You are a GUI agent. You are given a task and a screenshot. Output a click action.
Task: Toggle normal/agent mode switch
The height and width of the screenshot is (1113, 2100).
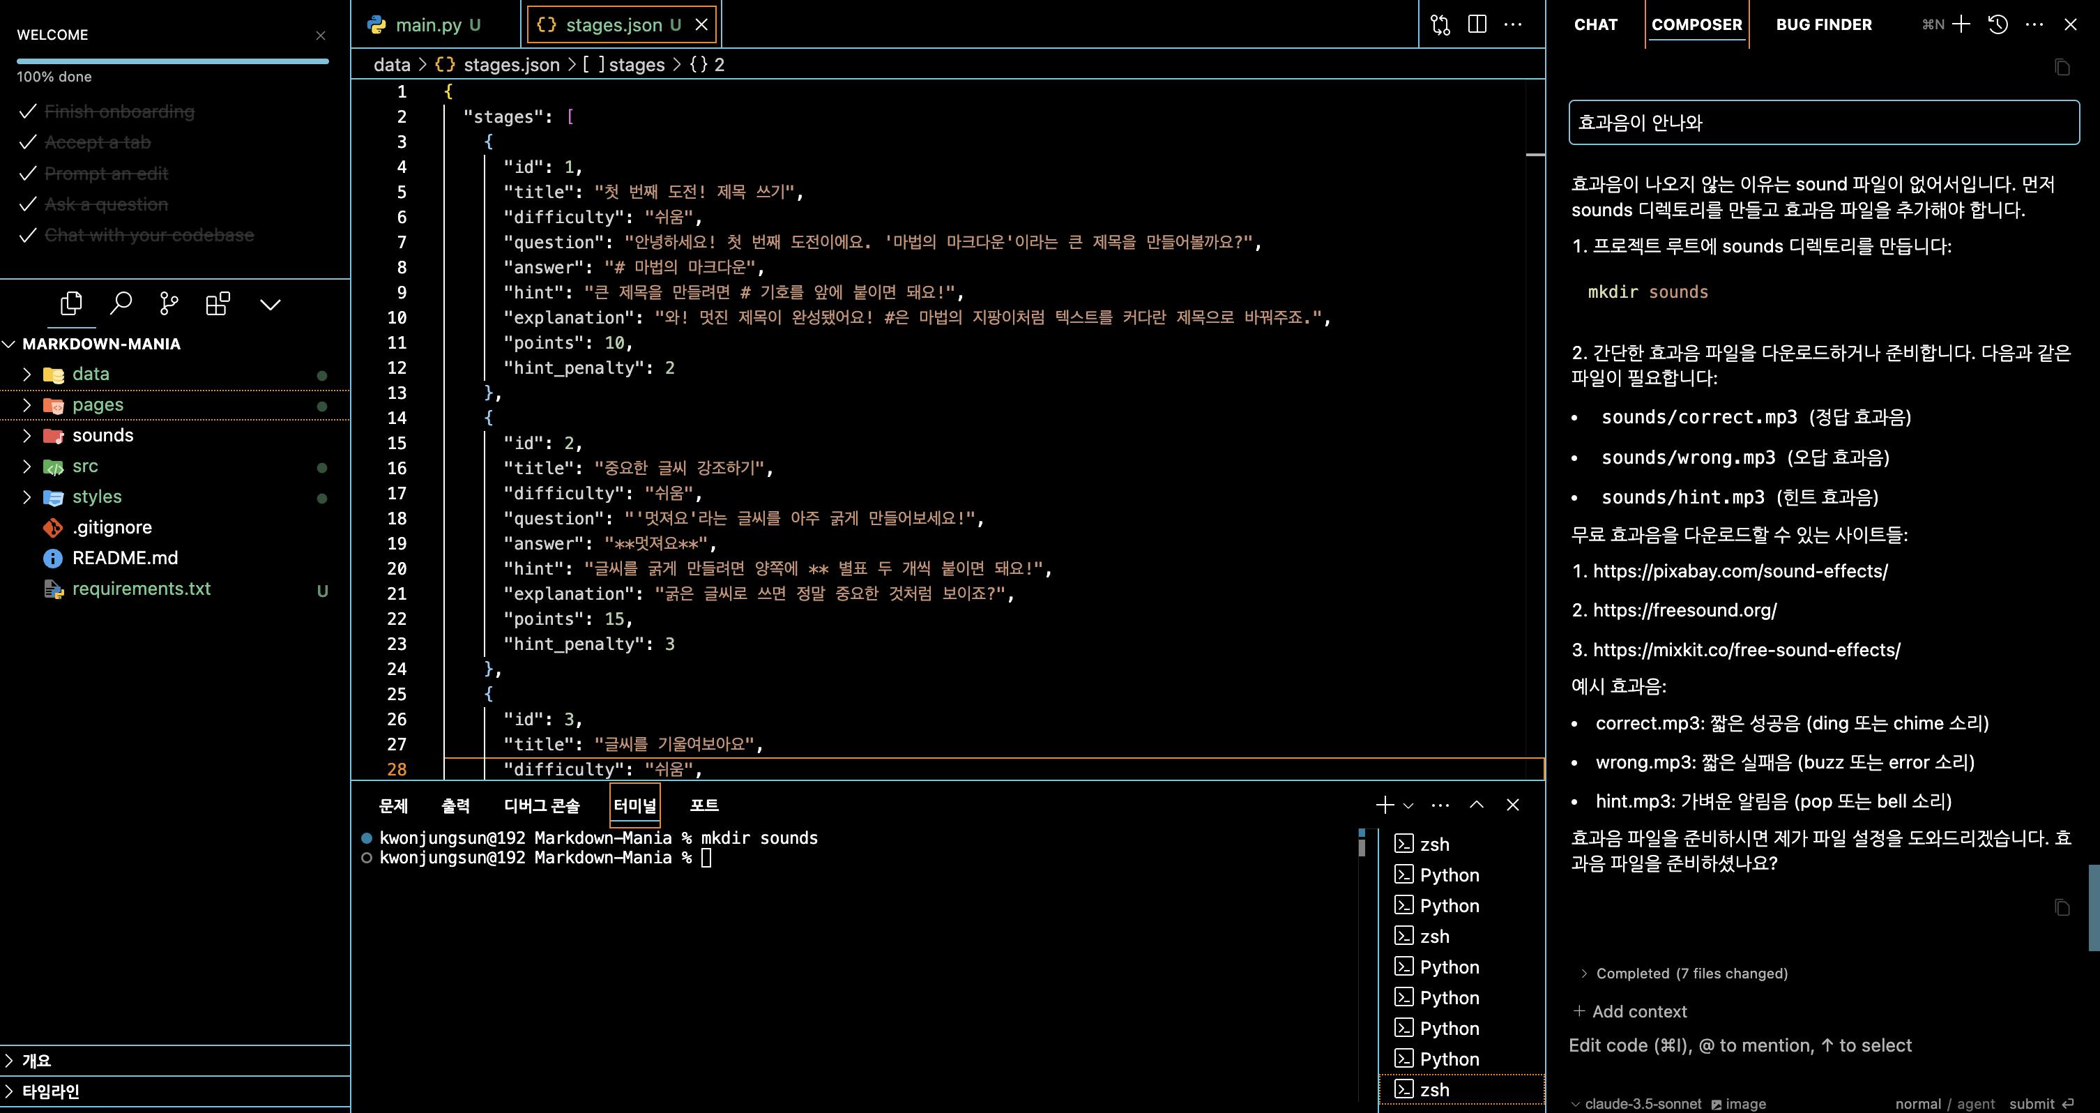[x=1945, y=1103]
